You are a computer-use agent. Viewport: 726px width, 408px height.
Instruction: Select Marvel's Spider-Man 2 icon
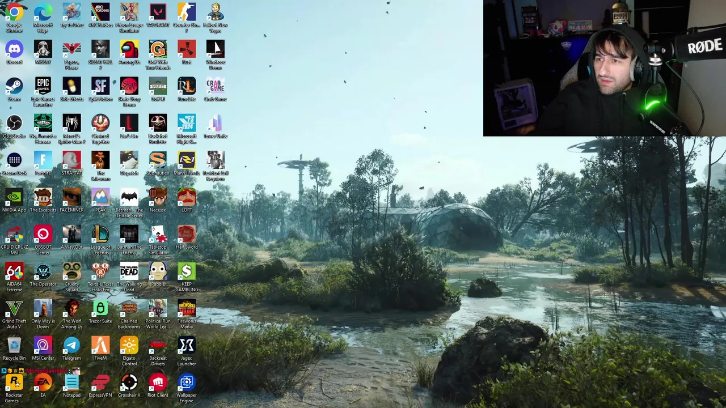click(x=71, y=123)
